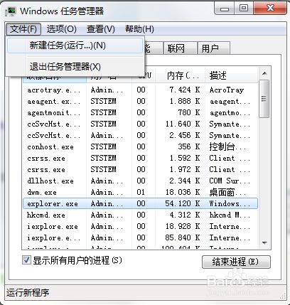Click the AcroTray description cell
Screen dimensions: 290x305
click(x=227, y=90)
